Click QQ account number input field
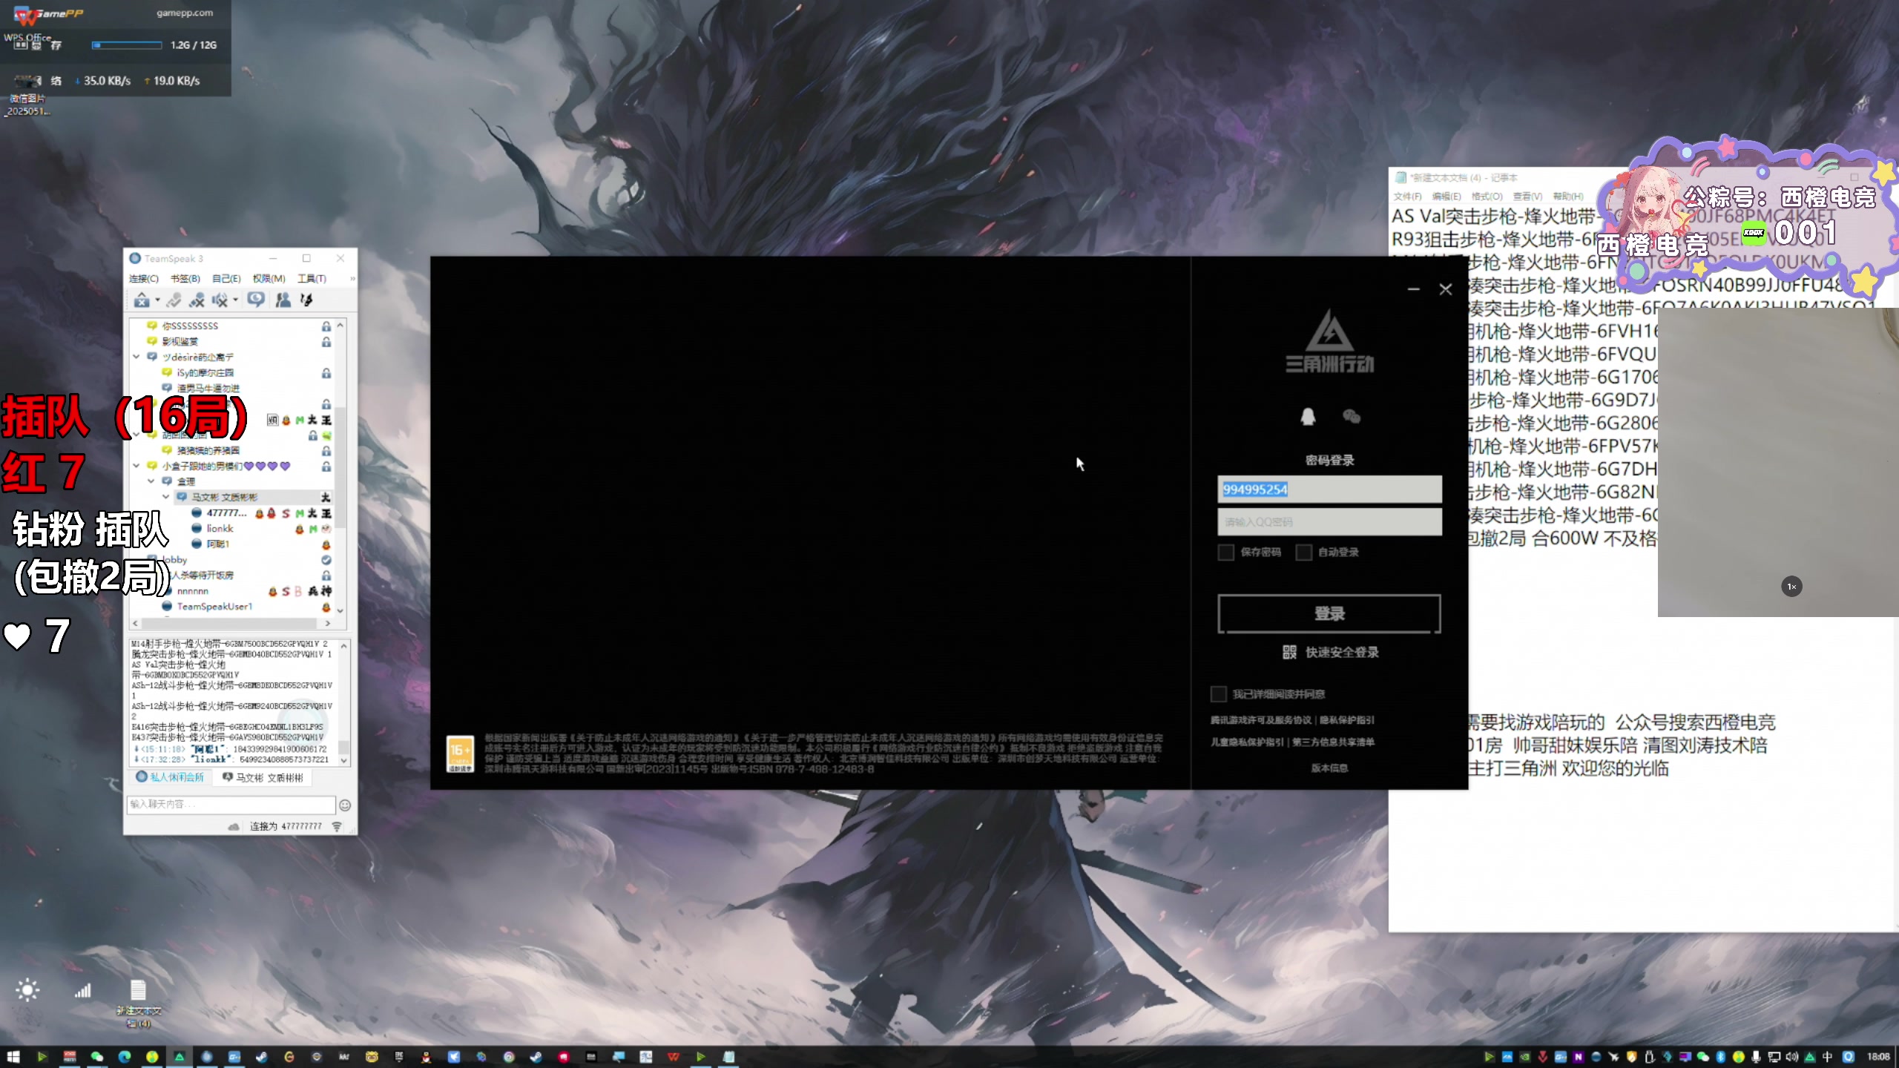The height and width of the screenshot is (1068, 1899). click(1329, 489)
